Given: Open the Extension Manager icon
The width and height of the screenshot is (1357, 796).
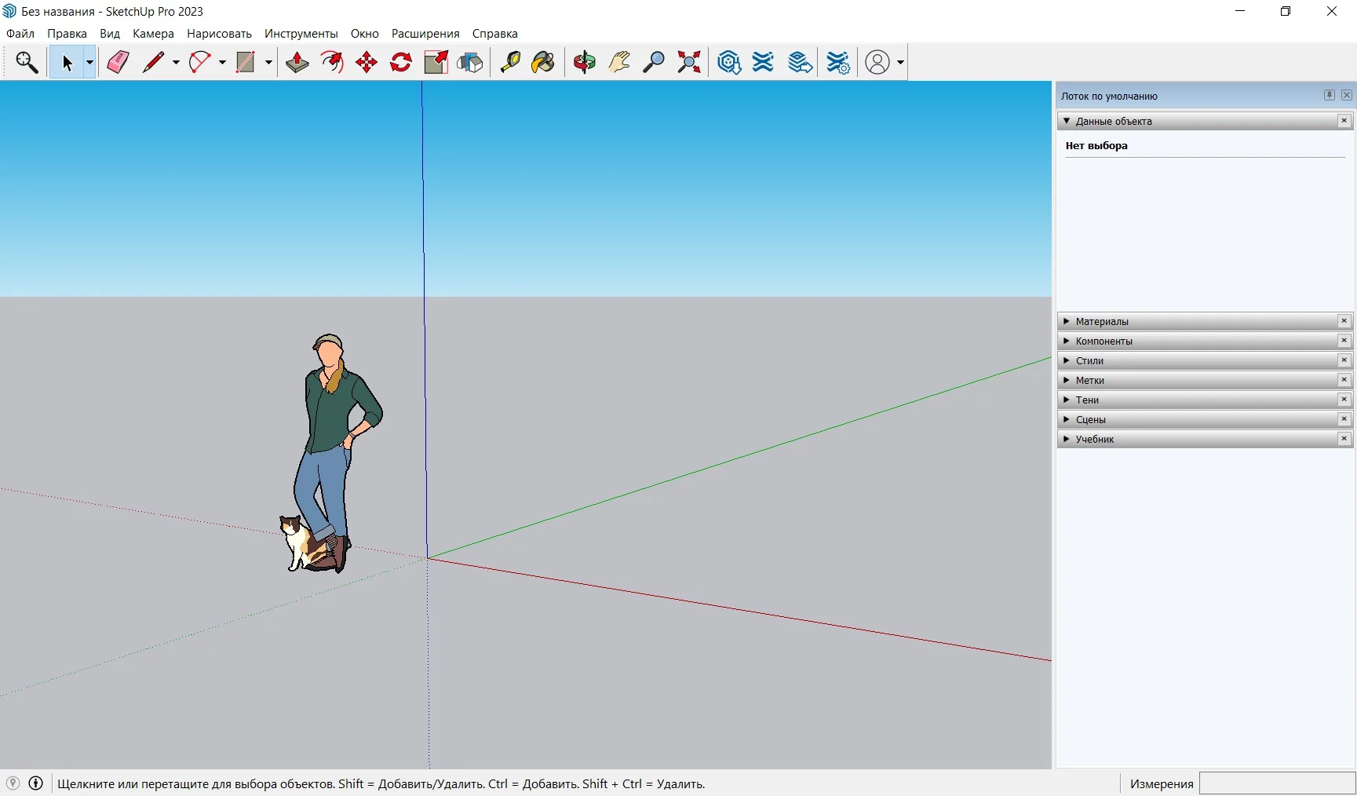Looking at the screenshot, I should coord(838,62).
